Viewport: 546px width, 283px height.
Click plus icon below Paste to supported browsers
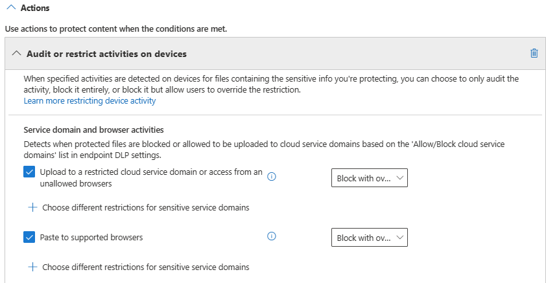coord(32,267)
